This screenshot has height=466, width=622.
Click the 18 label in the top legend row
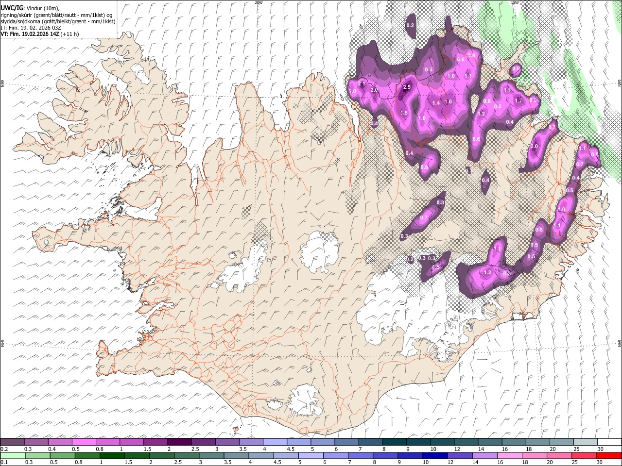click(528, 449)
